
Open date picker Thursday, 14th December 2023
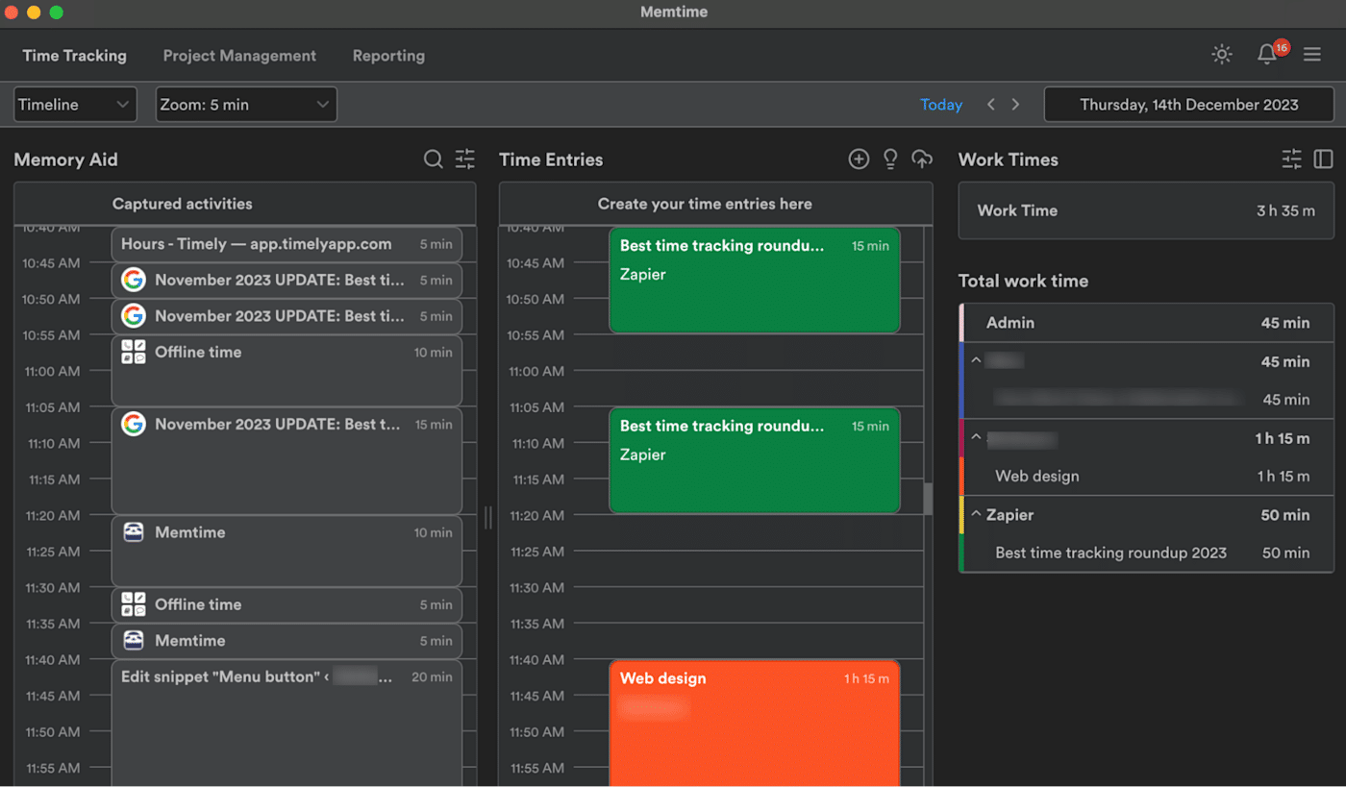coord(1189,105)
